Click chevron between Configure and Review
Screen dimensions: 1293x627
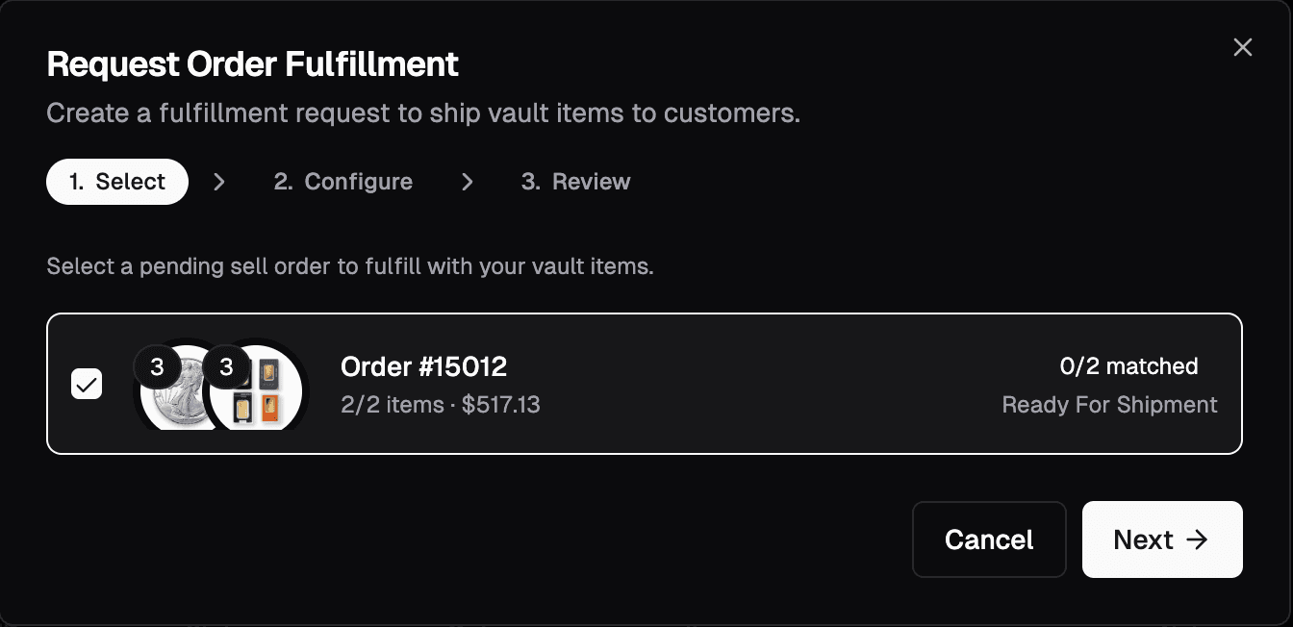(x=468, y=182)
